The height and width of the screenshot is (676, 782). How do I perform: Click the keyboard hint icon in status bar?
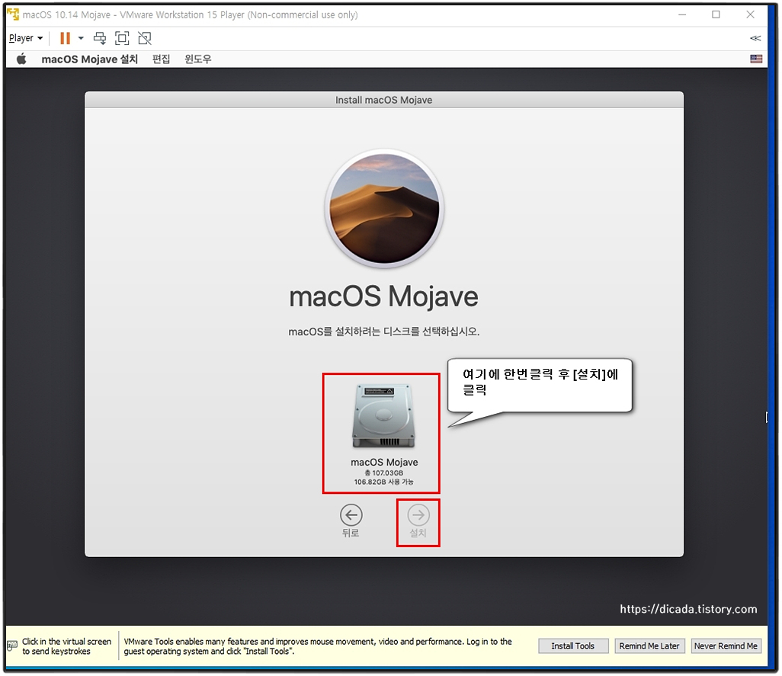click(x=12, y=646)
